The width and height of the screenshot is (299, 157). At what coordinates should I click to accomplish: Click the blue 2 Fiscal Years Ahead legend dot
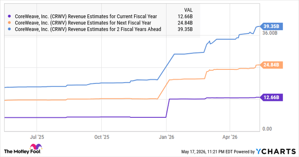tap(9, 29)
